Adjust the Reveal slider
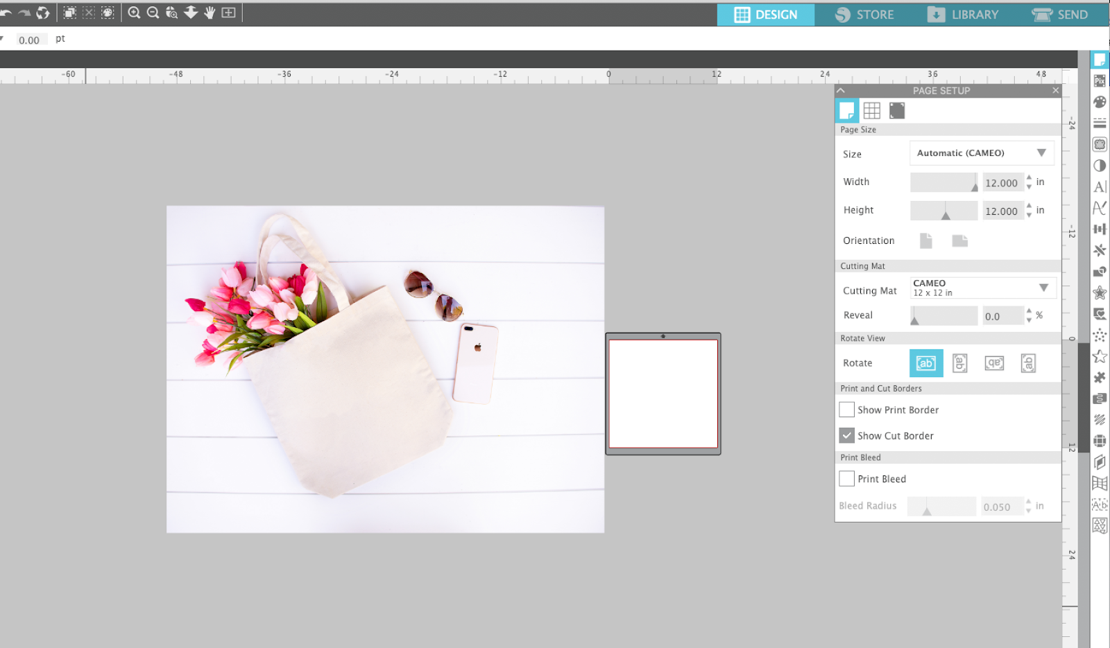This screenshot has height=648, width=1110. point(943,315)
